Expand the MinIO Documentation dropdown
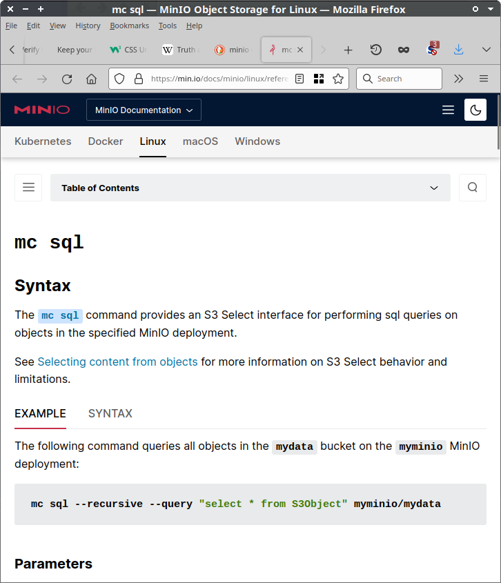 pyautogui.click(x=144, y=110)
